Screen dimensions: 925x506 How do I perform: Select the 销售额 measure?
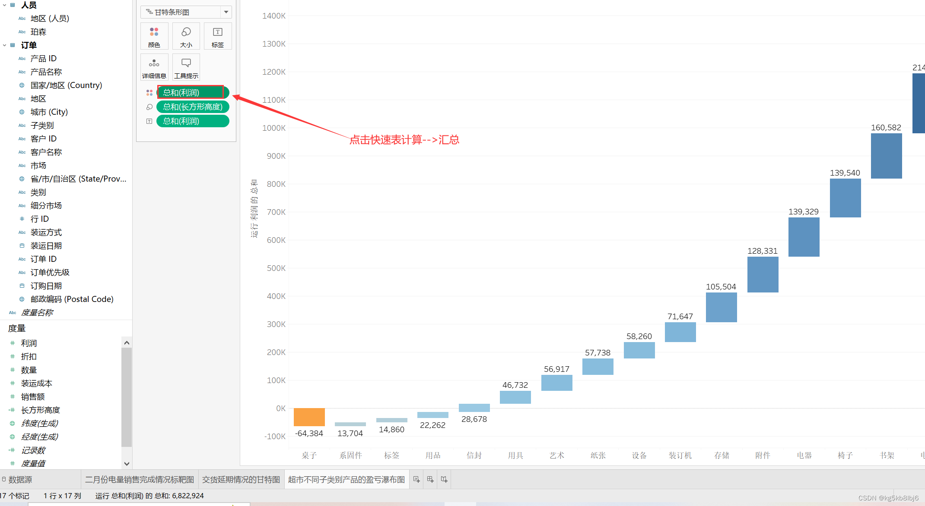pyautogui.click(x=33, y=397)
